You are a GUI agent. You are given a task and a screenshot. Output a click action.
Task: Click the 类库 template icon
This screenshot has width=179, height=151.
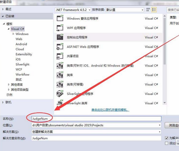coord(60,75)
